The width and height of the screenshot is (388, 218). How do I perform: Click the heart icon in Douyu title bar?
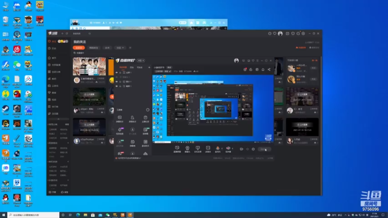tap(275, 33)
